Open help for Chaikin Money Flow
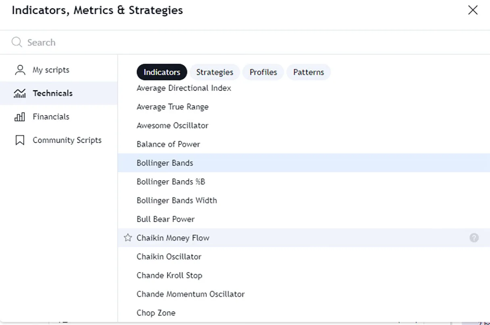 click(474, 238)
